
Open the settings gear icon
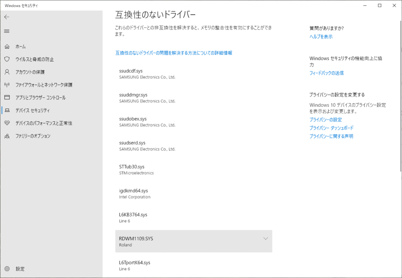7,269
